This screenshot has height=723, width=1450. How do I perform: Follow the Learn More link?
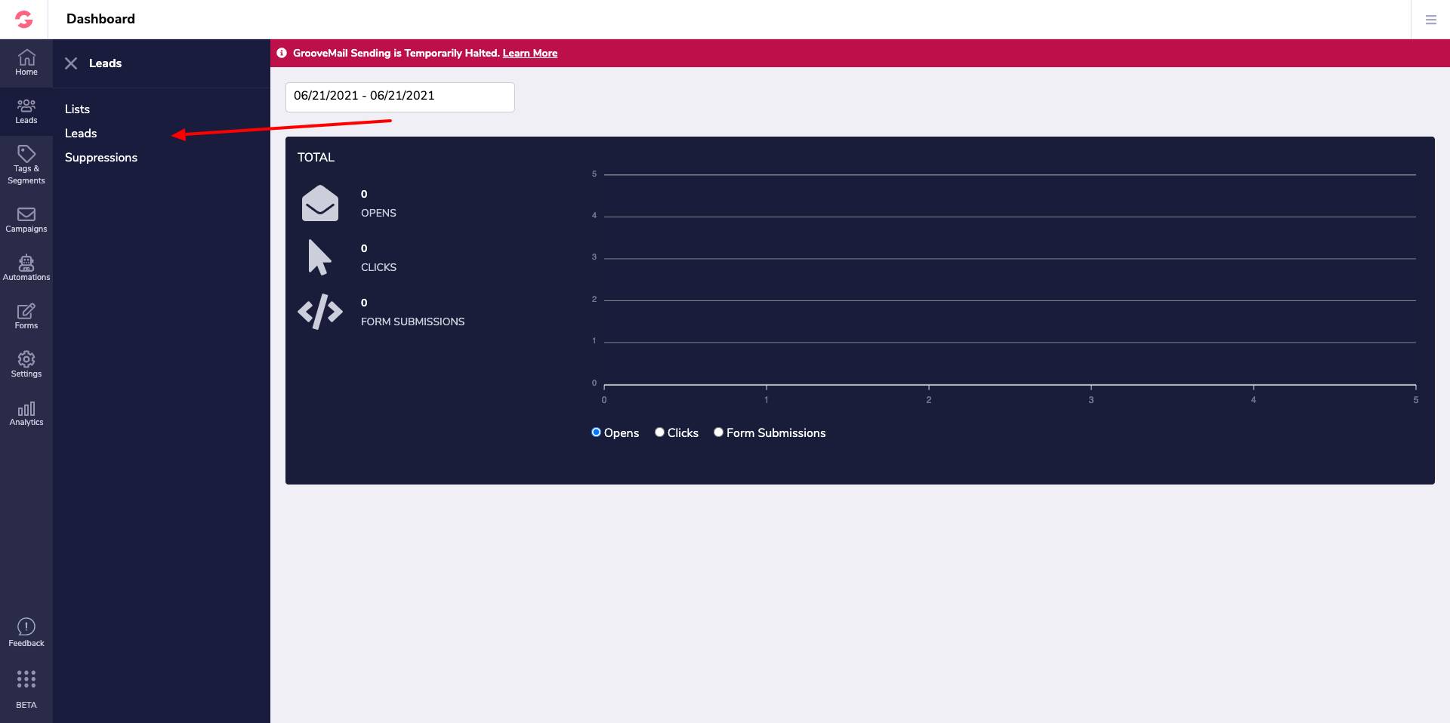530,53
